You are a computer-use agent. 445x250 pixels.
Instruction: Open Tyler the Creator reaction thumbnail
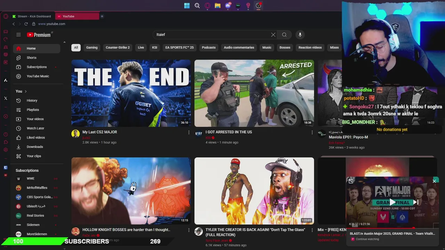254,191
